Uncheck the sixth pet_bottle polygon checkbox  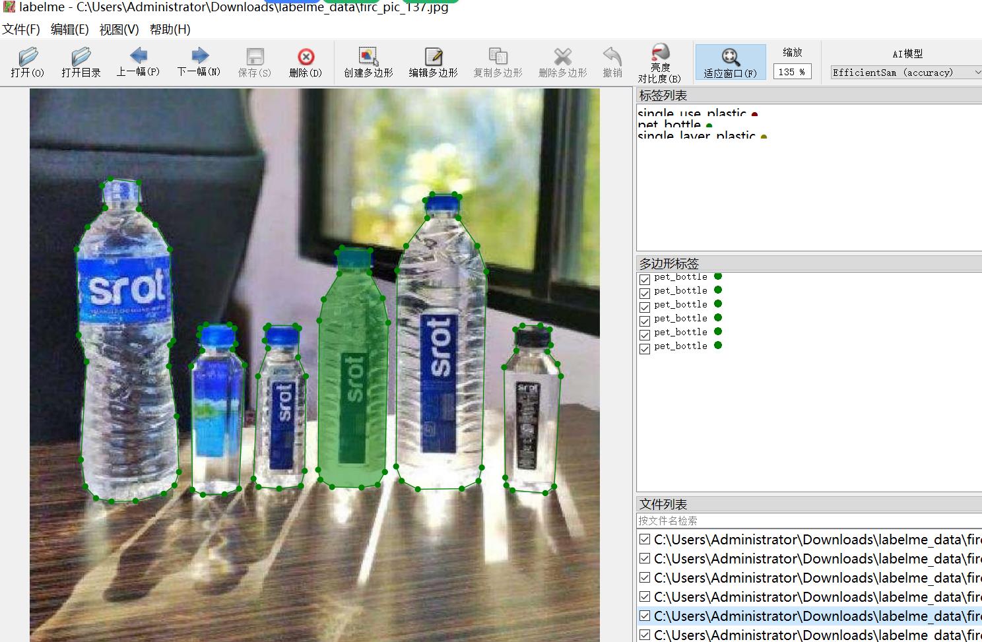tap(645, 348)
